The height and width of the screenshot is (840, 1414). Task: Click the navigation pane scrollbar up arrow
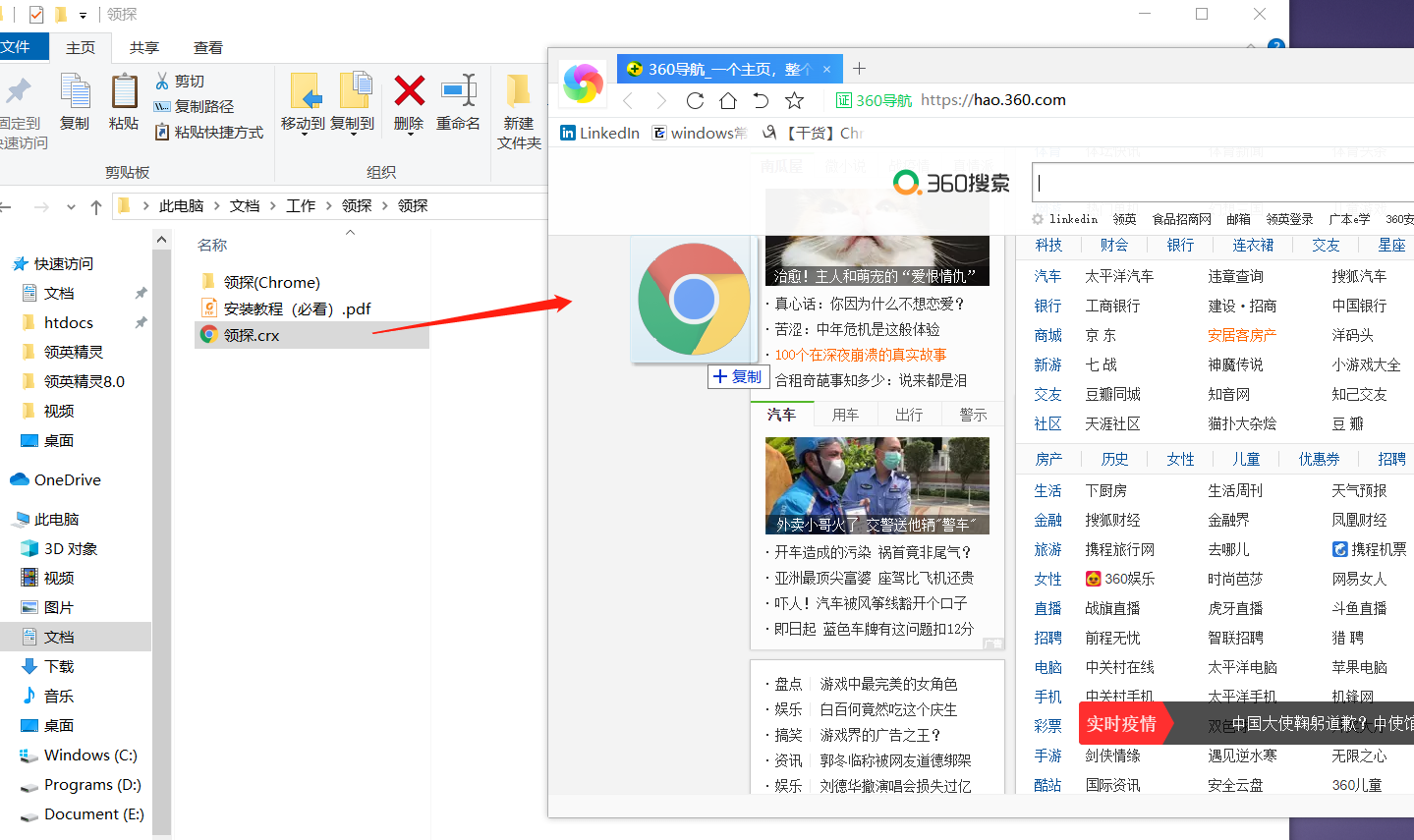tap(161, 239)
